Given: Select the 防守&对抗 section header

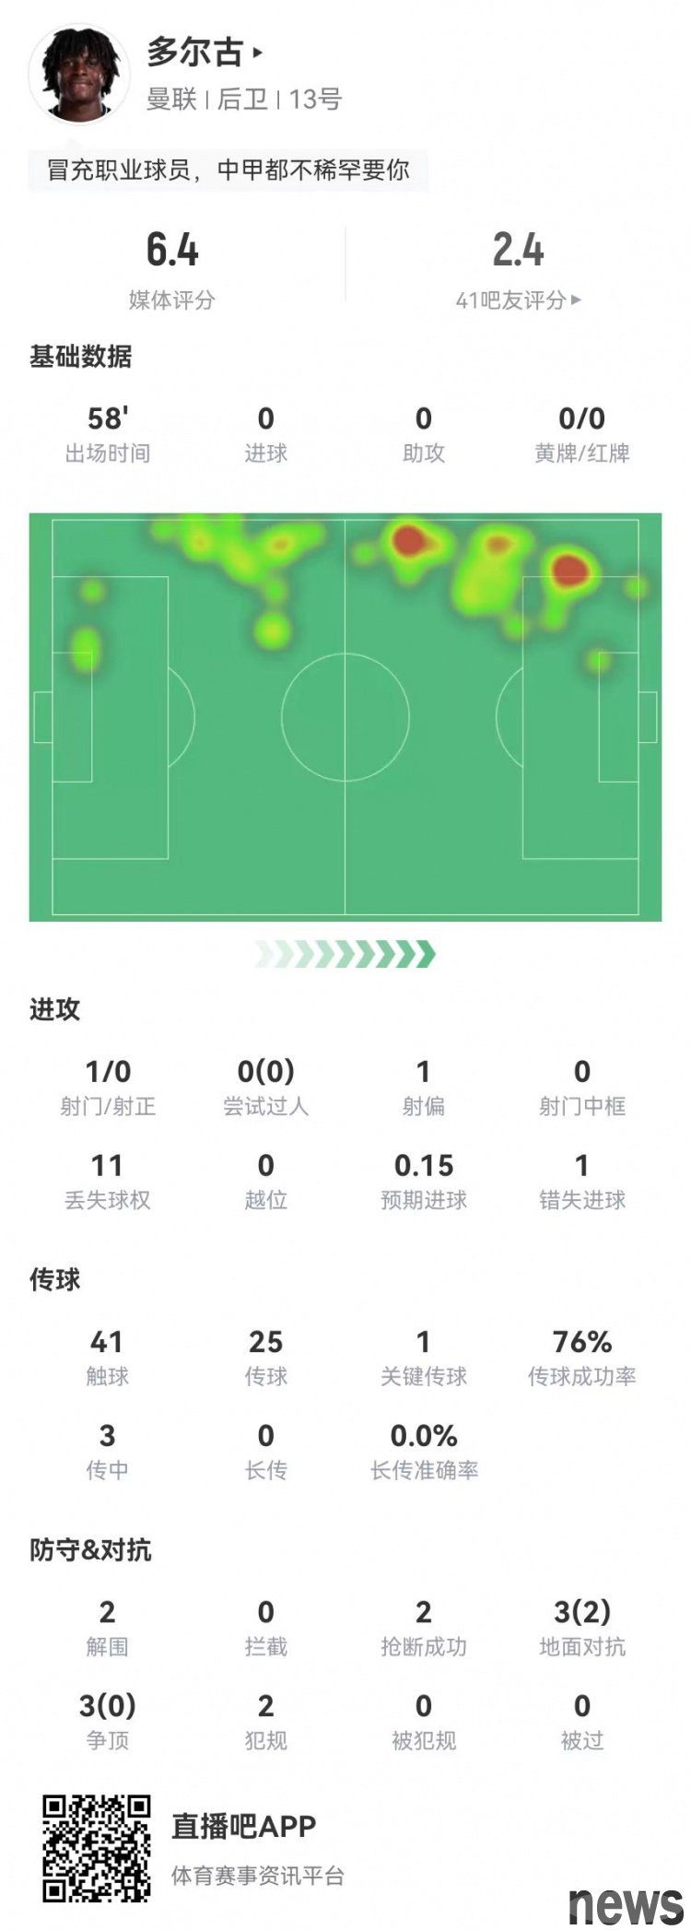Looking at the screenshot, I should pyautogui.click(x=90, y=1550).
